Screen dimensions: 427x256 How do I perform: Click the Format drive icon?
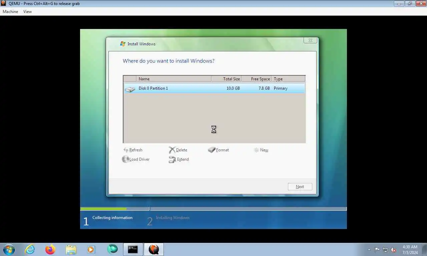click(x=211, y=150)
